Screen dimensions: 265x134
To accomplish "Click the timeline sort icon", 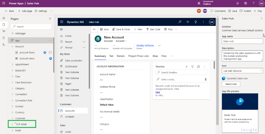I will click(198, 67).
